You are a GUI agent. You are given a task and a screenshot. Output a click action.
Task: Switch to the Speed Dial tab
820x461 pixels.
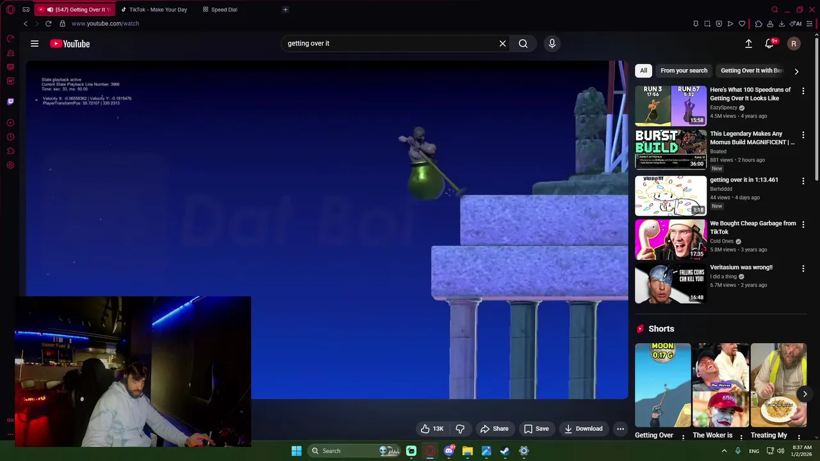click(224, 10)
